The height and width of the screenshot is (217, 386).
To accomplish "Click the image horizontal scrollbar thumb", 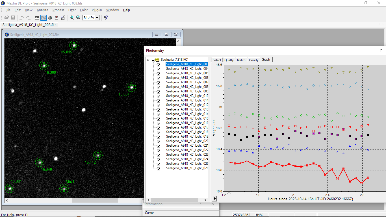I will pos(95,200).
